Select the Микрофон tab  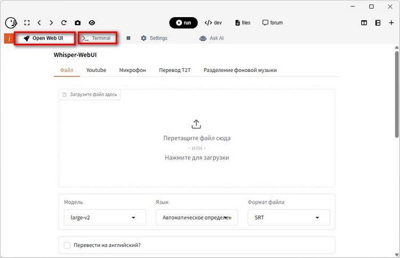pyautogui.click(x=132, y=70)
